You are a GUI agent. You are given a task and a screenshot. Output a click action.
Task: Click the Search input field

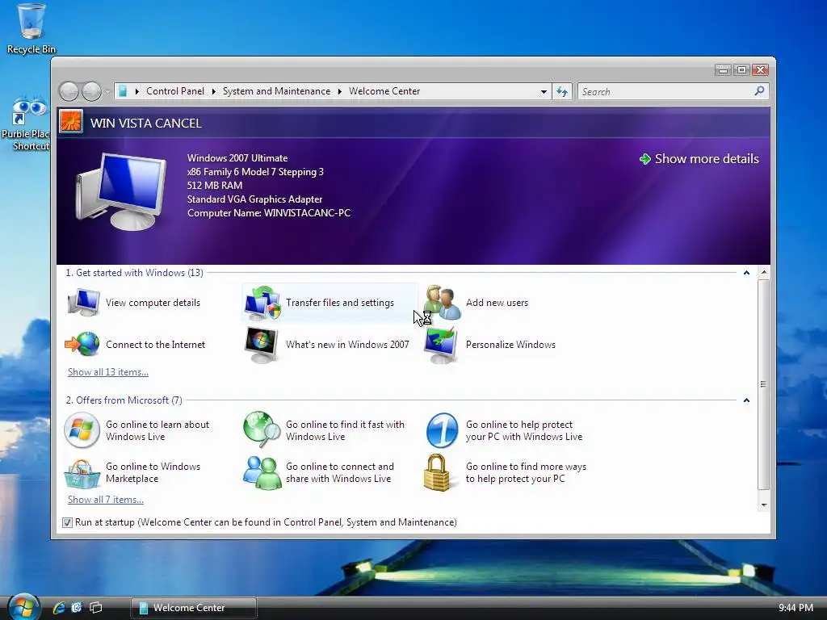click(666, 92)
